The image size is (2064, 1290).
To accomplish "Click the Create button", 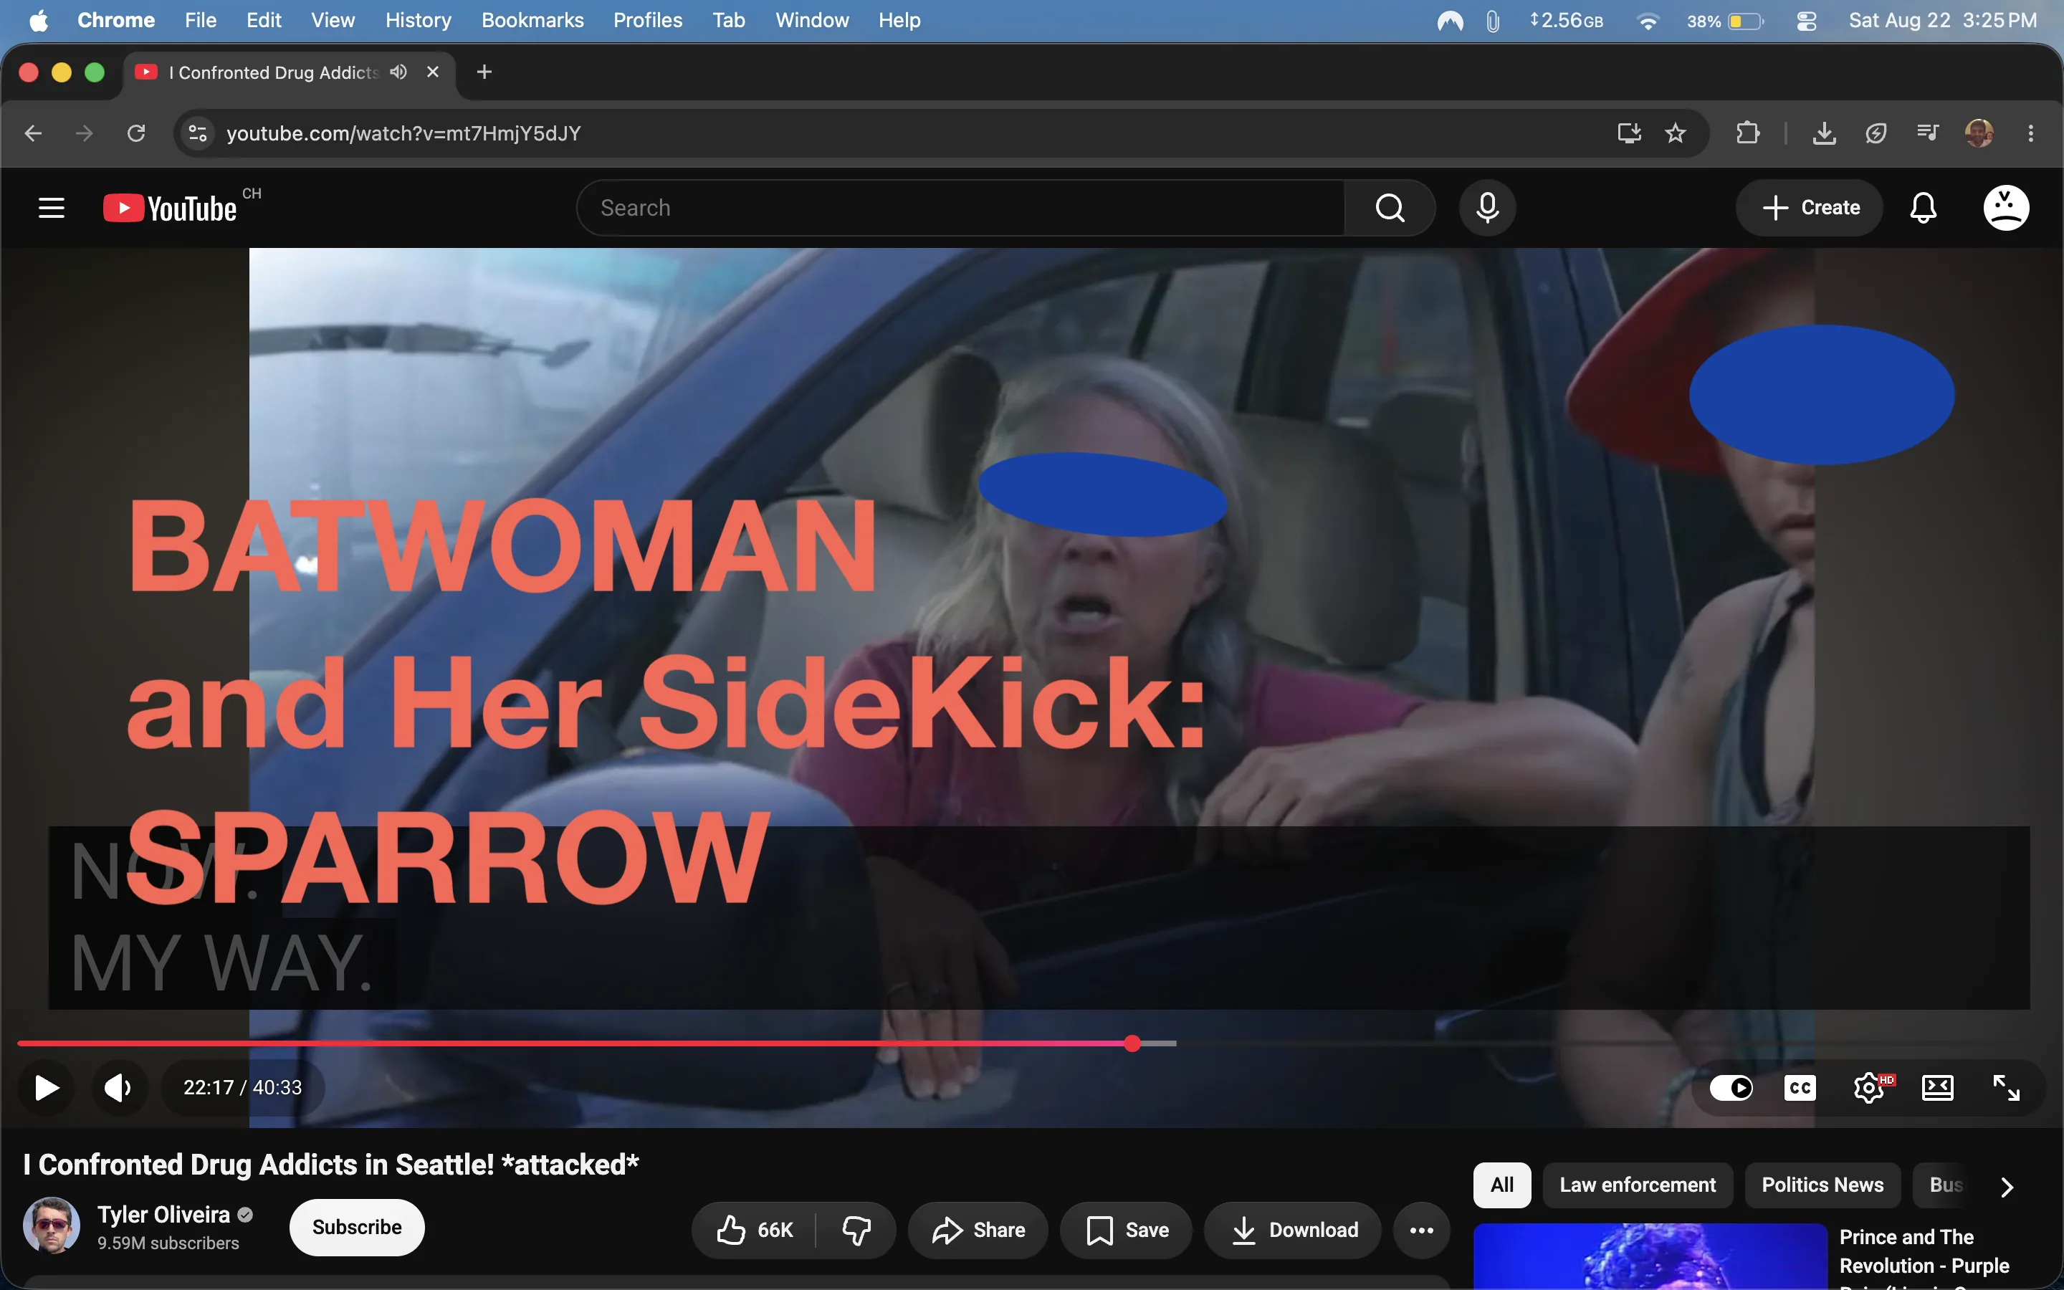I will pyautogui.click(x=1809, y=207).
